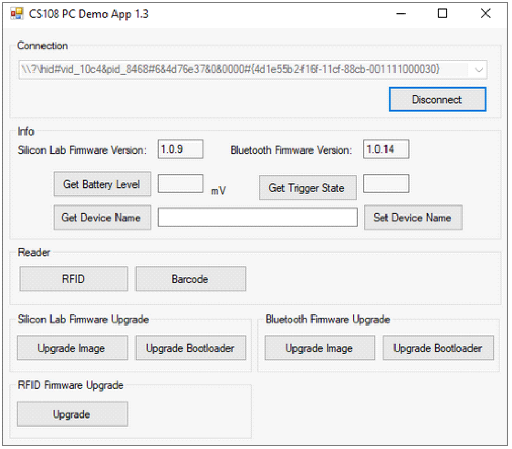512x449 pixels.
Task: Click Upgrade Bootloader under Bluetooth Firmware
Action: (x=438, y=348)
